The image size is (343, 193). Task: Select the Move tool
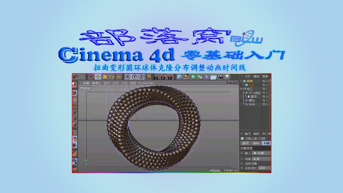click(x=98, y=77)
